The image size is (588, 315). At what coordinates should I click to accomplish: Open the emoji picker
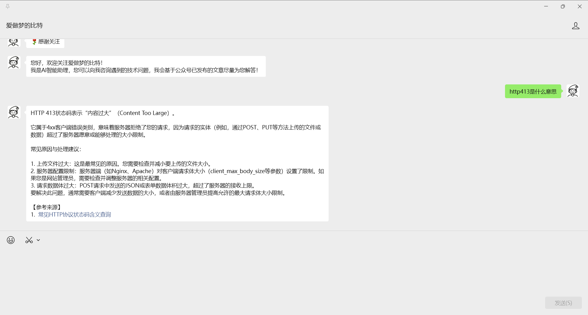tap(11, 240)
